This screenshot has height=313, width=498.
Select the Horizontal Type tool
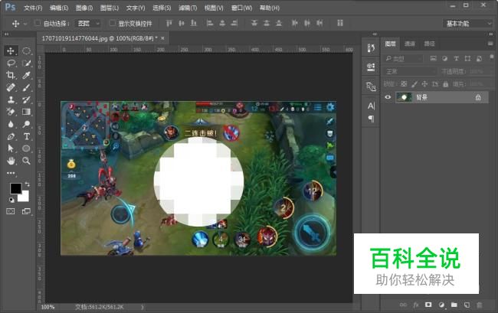[26, 136]
